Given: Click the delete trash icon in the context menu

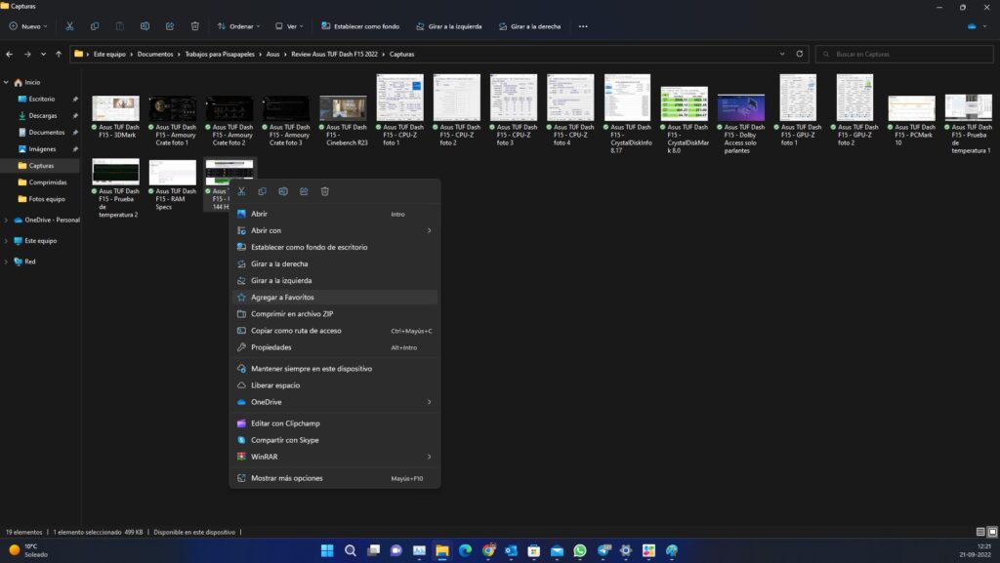Looking at the screenshot, I should (325, 191).
